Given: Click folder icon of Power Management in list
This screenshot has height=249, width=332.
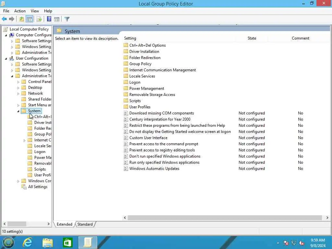Looking at the screenshot, I should coord(126,88).
